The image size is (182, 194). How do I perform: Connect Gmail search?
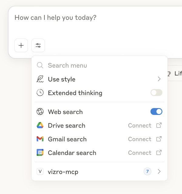coord(140,139)
